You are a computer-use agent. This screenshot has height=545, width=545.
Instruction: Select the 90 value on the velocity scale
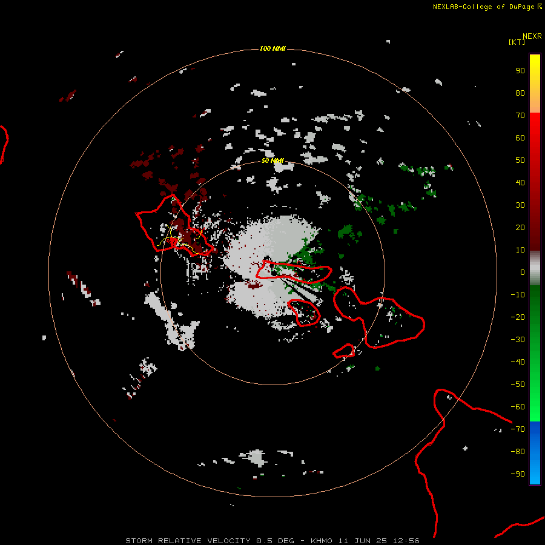coord(520,71)
